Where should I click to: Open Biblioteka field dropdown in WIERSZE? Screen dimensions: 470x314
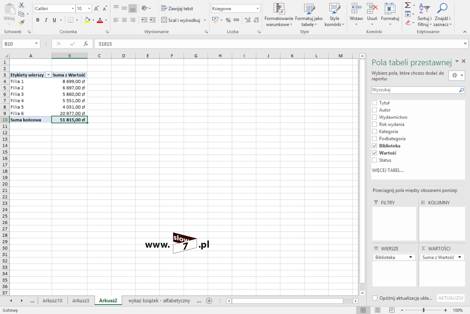pos(410,257)
